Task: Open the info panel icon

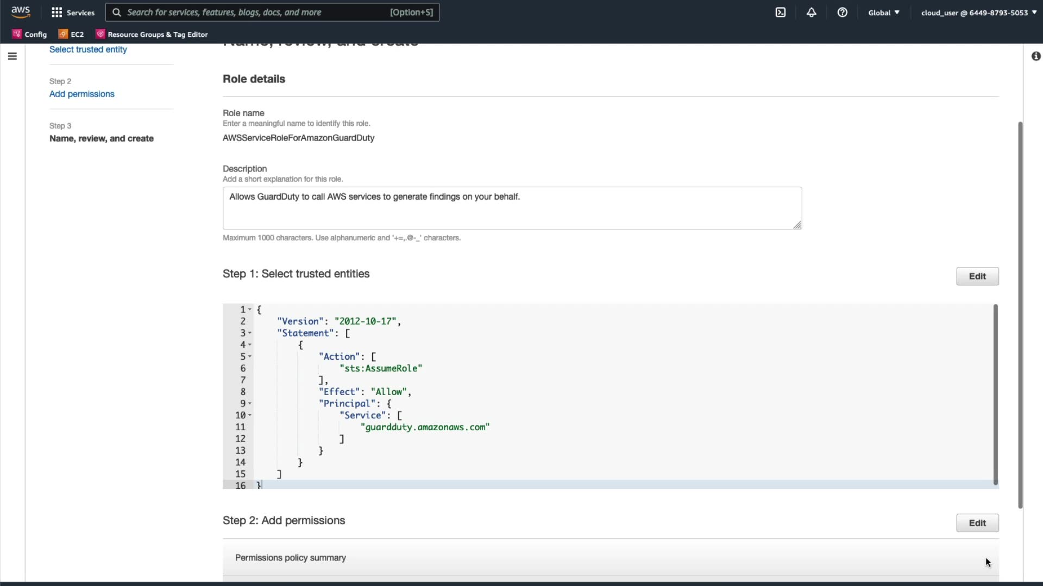Action: 1035,56
